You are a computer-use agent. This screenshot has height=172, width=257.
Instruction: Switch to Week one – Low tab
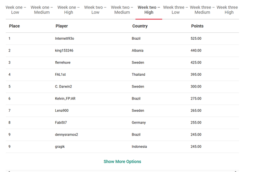(x=15, y=10)
